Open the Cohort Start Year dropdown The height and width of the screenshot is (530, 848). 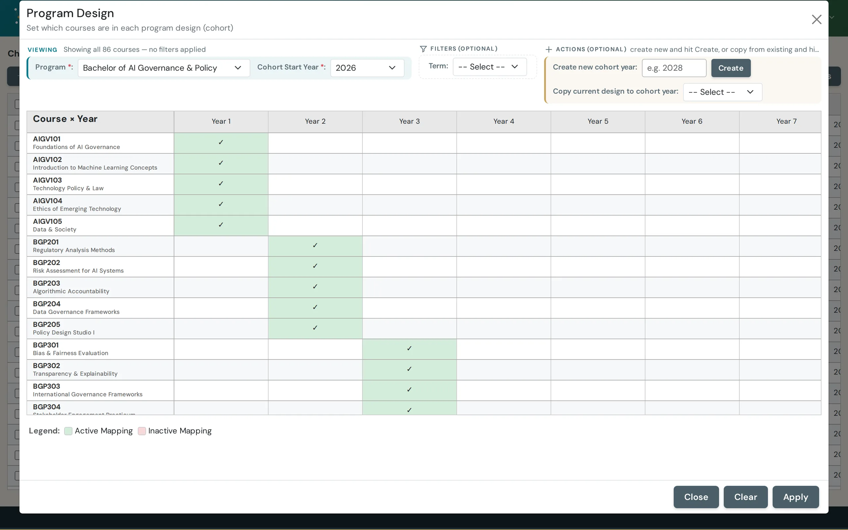point(367,68)
